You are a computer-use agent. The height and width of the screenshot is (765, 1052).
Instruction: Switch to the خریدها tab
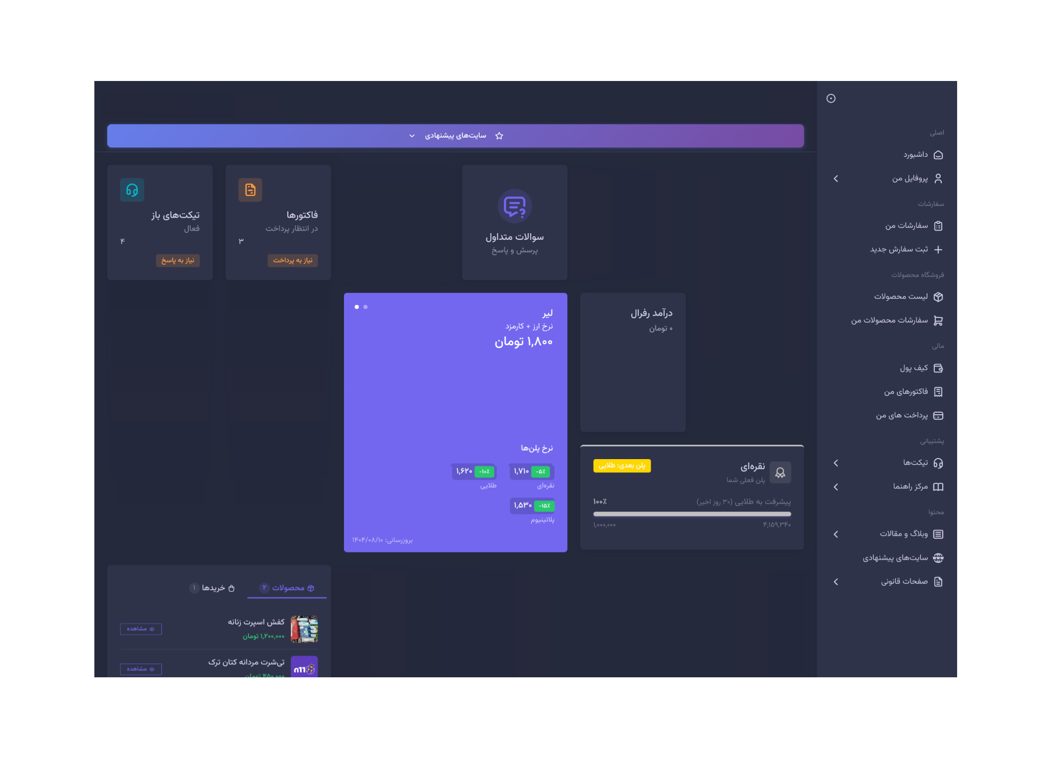(212, 588)
